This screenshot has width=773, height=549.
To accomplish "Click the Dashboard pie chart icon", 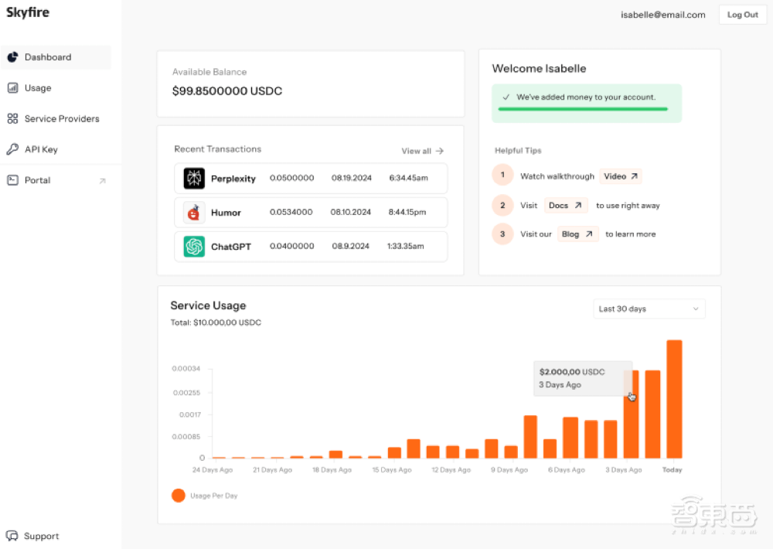I will (12, 57).
